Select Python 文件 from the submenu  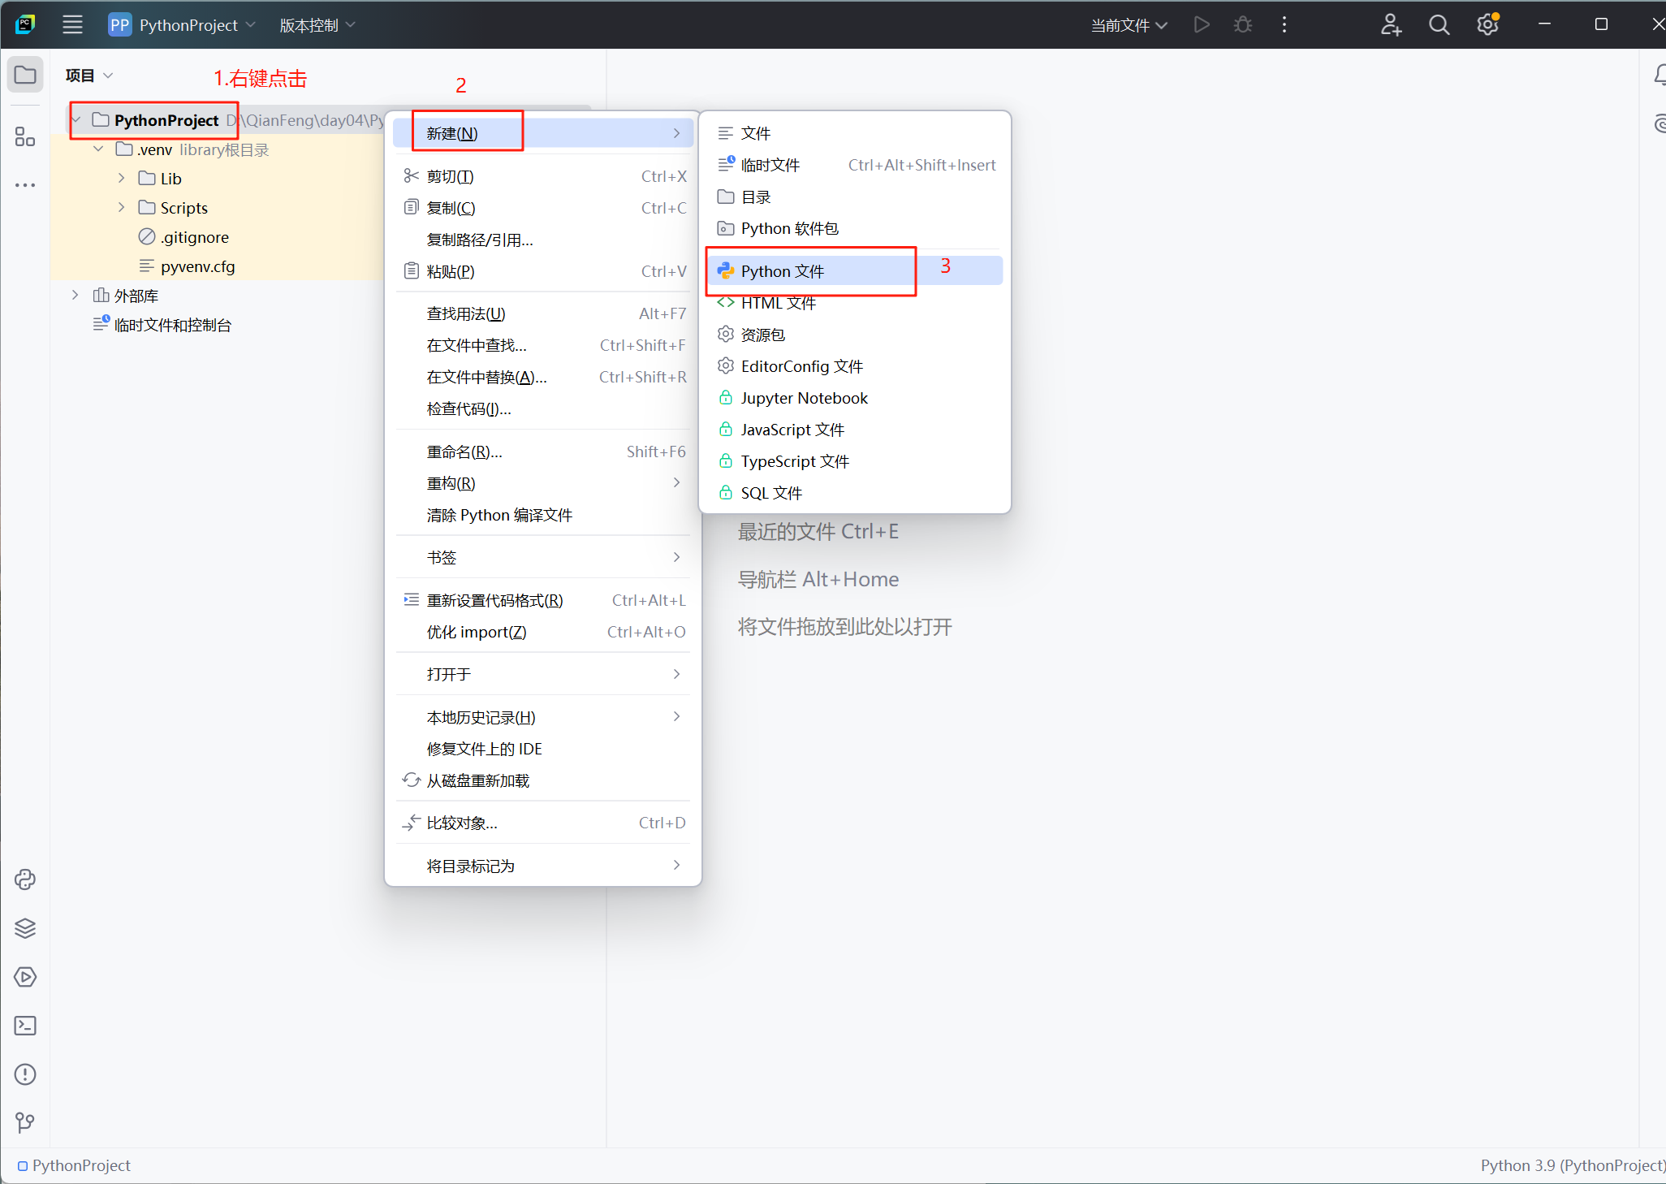783,271
